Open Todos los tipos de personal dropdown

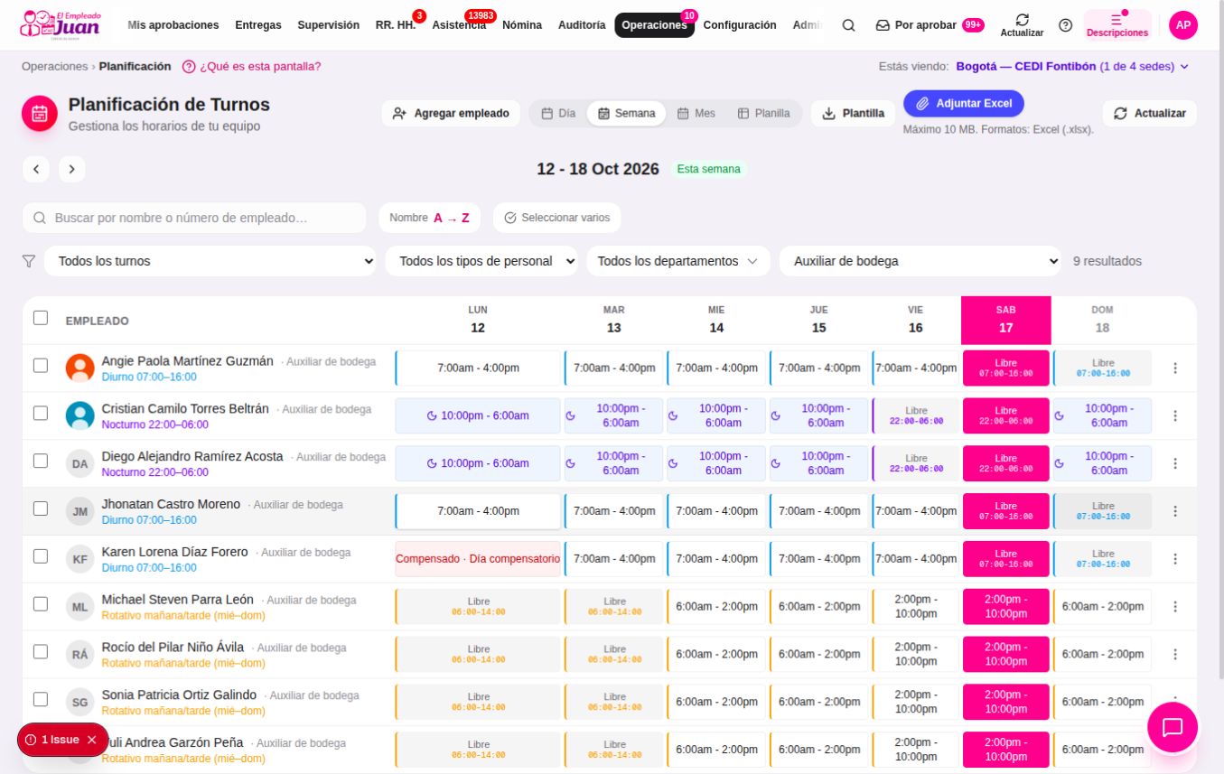tap(482, 261)
